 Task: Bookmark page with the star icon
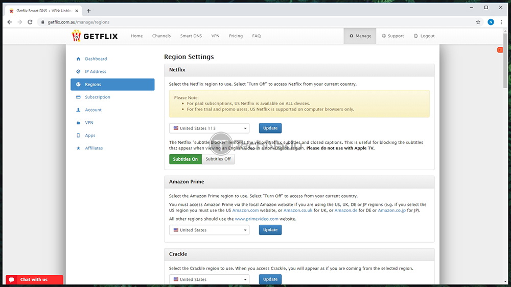pyautogui.click(x=478, y=22)
